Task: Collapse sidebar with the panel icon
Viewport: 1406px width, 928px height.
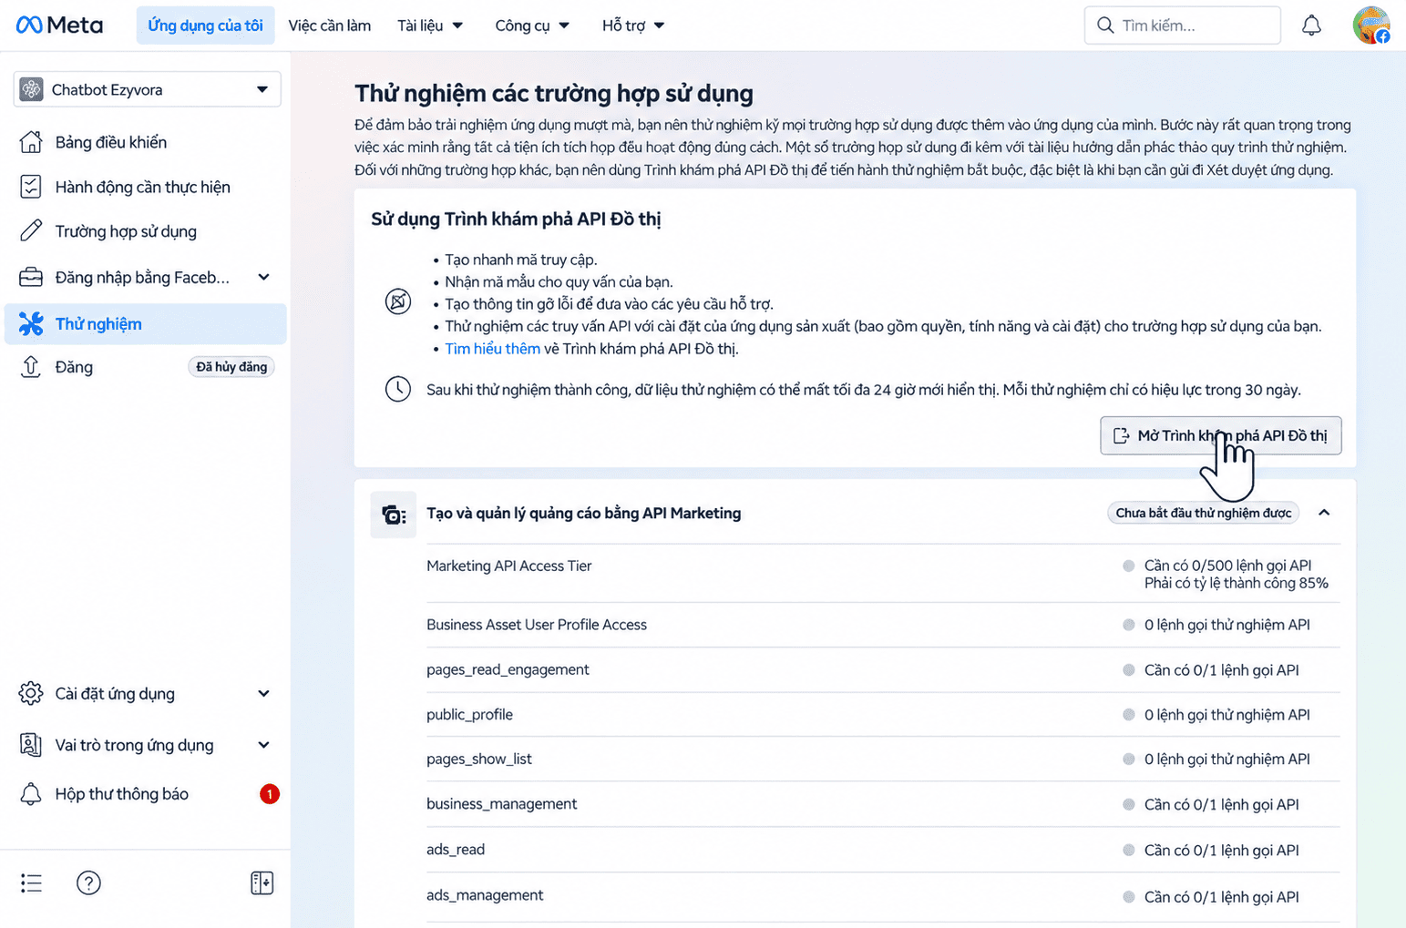Action: tap(262, 882)
